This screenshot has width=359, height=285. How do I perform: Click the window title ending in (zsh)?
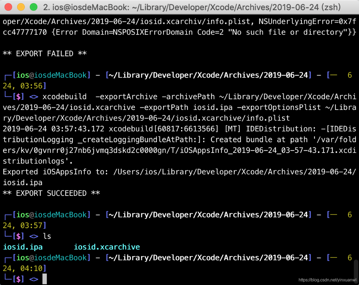click(192, 7)
